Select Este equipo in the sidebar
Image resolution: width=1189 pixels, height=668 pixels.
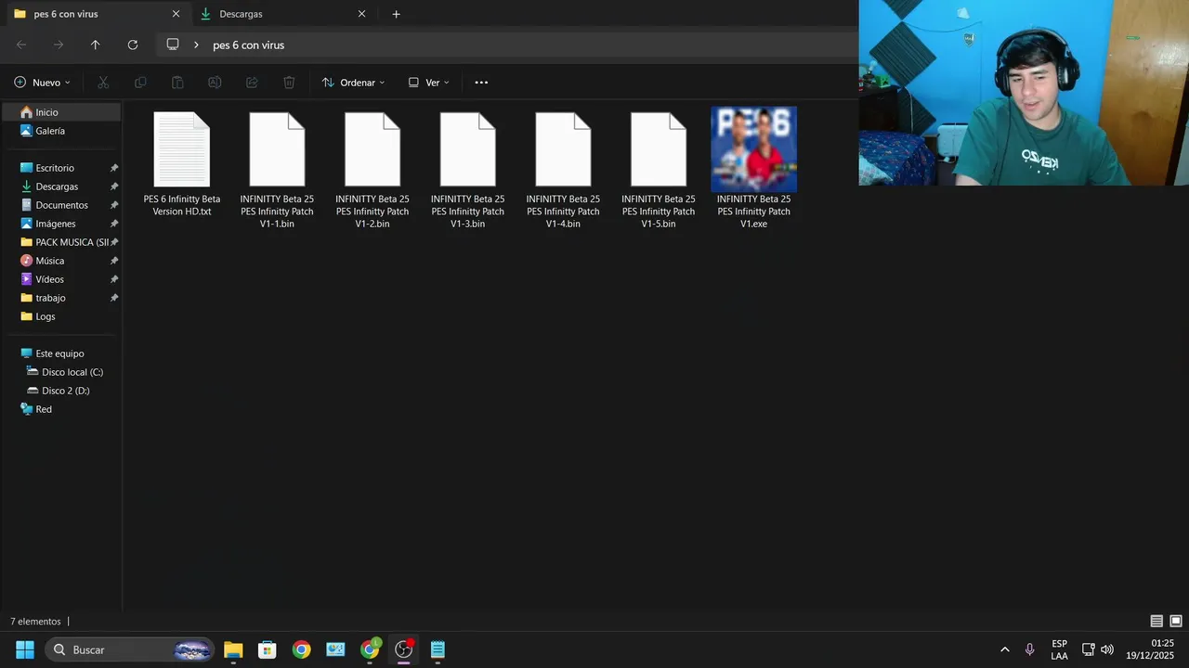(x=61, y=353)
